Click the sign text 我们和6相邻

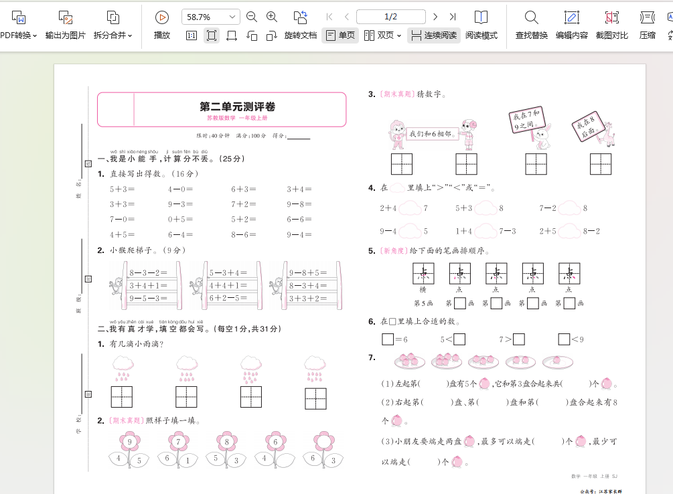click(431, 134)
